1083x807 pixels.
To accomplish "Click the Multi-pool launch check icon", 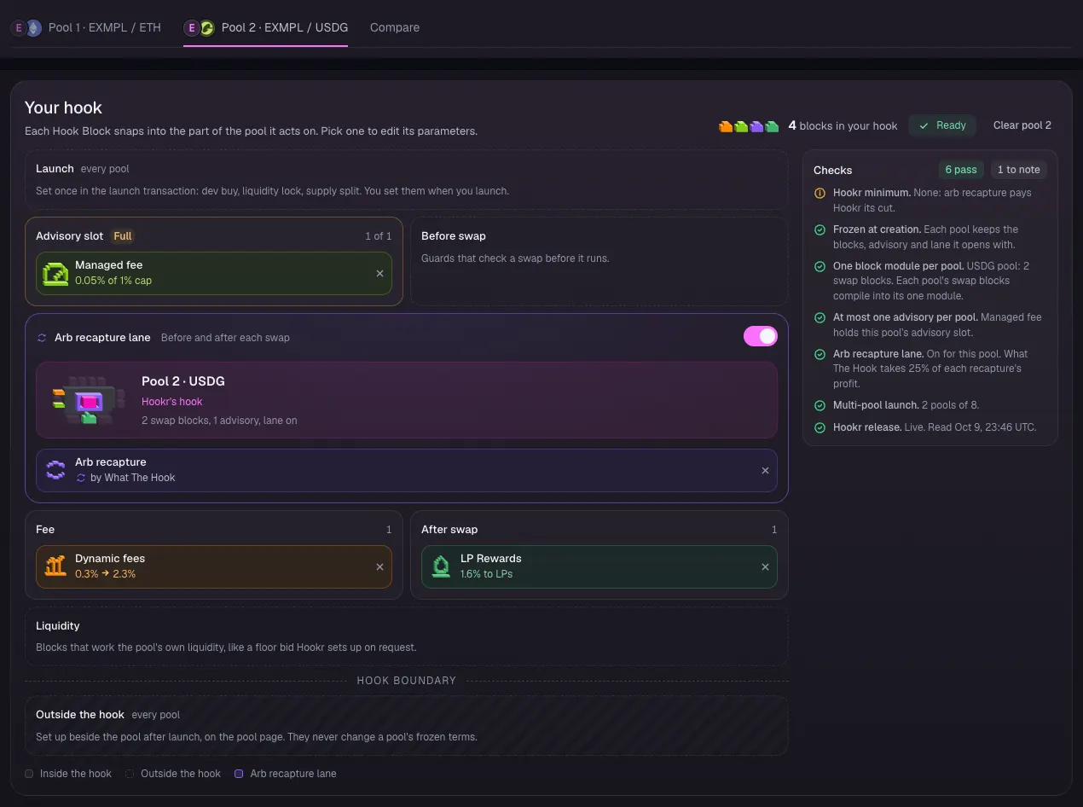I will point(819,406).
